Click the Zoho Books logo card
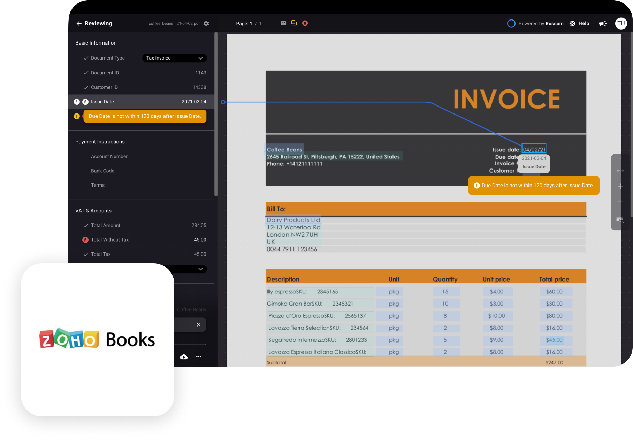The width and height of the screenshot is (633, 440). pyautogui.click(x=98, y=340)
